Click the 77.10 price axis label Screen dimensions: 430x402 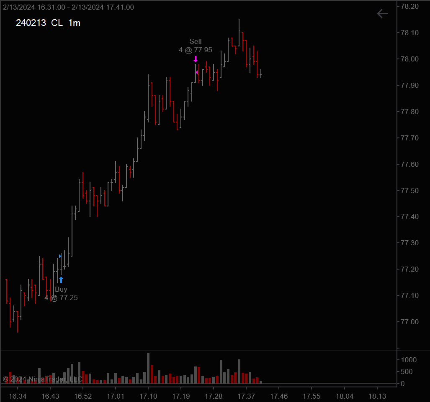pos(410,295)
